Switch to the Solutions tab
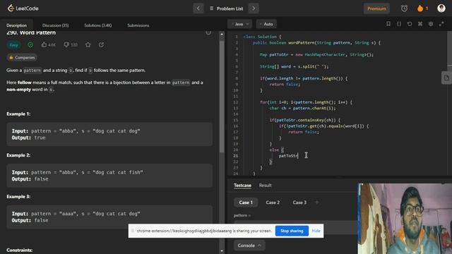 click(x=98, y=25)
